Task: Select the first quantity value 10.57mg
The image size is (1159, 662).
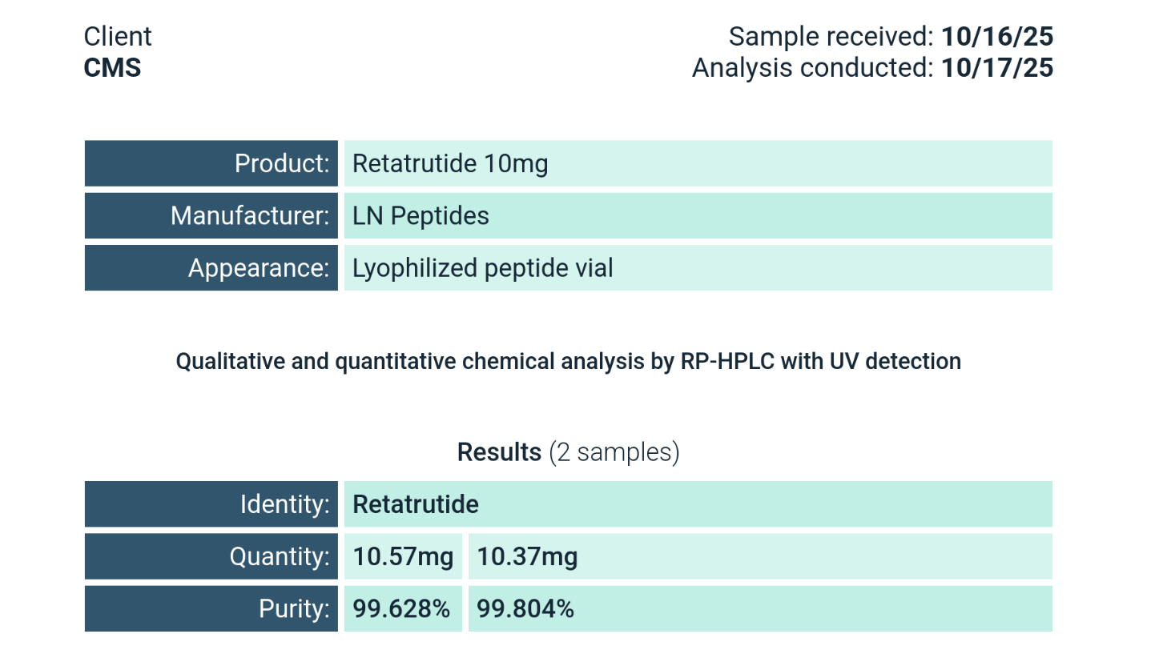Action: pos(403,556)
